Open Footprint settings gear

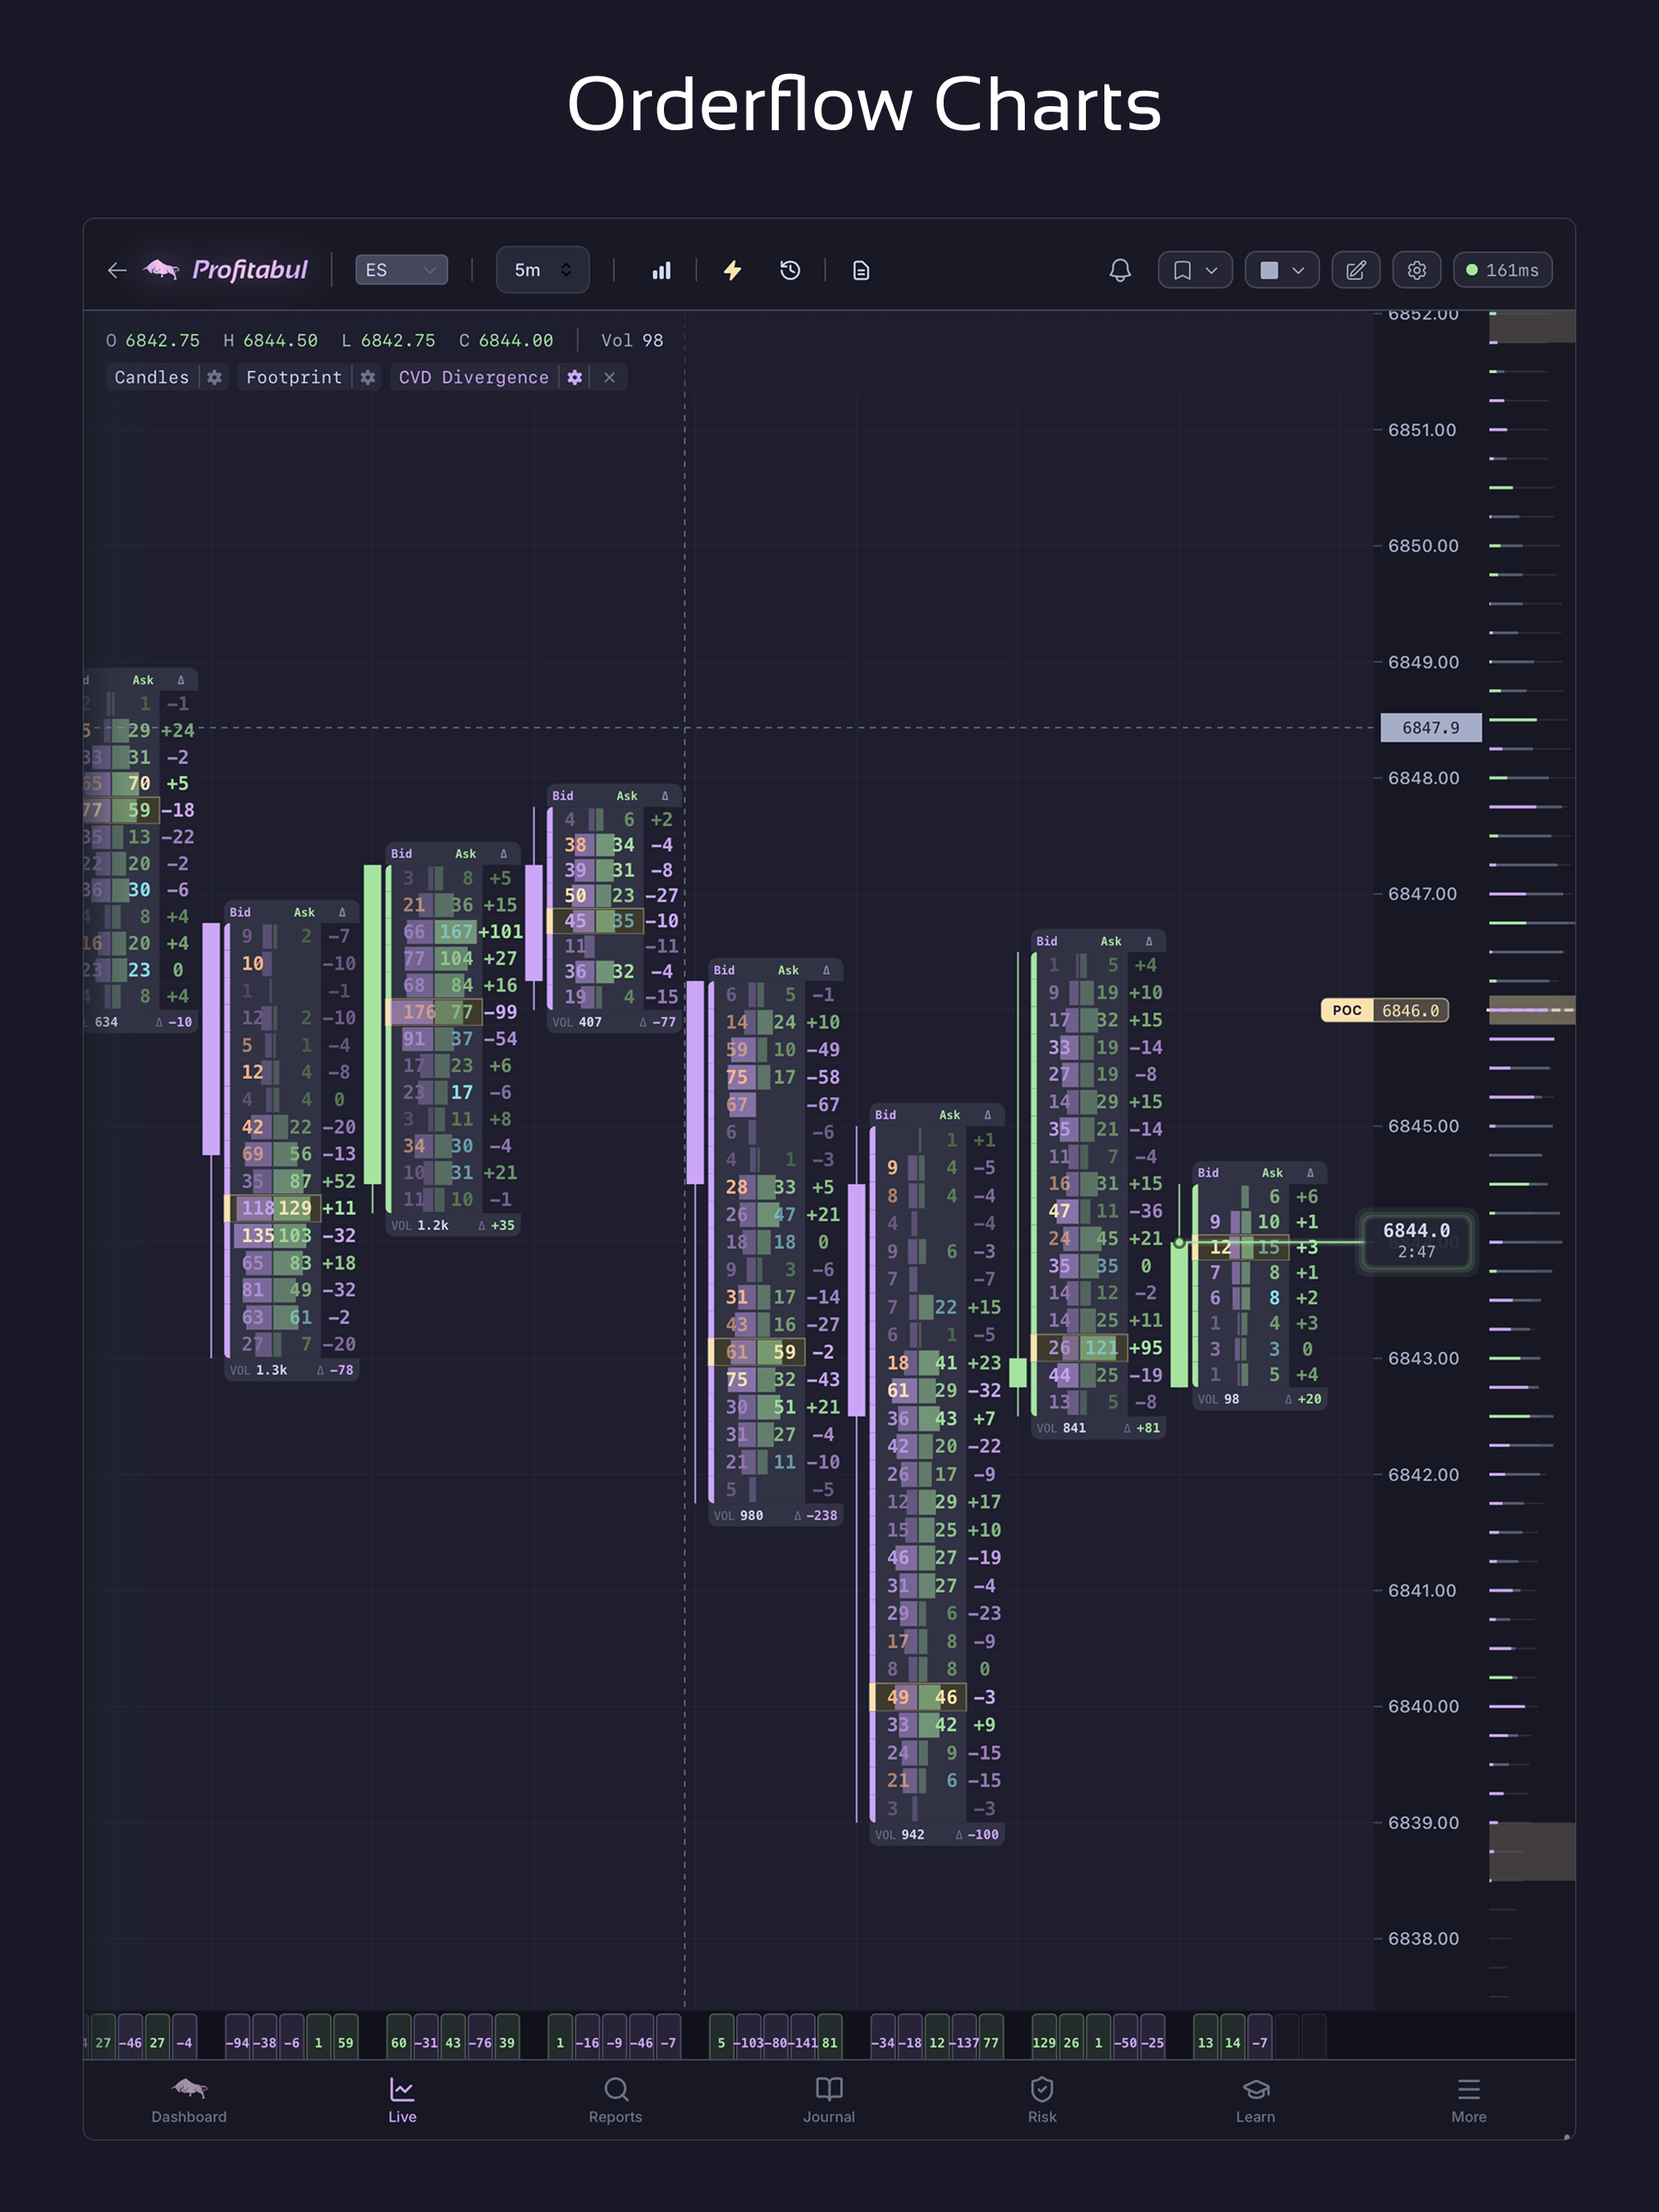click(368, 377)
